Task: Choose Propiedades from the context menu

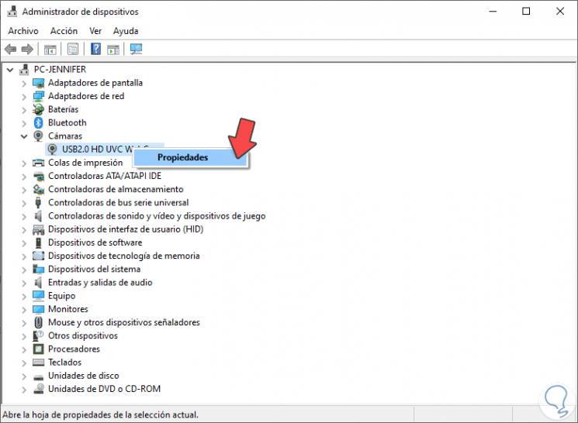Action: tap(191, 157)
